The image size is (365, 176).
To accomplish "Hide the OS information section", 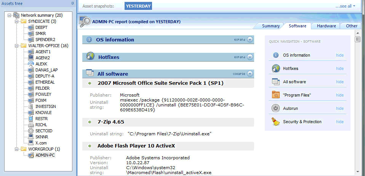I will 339,55.
